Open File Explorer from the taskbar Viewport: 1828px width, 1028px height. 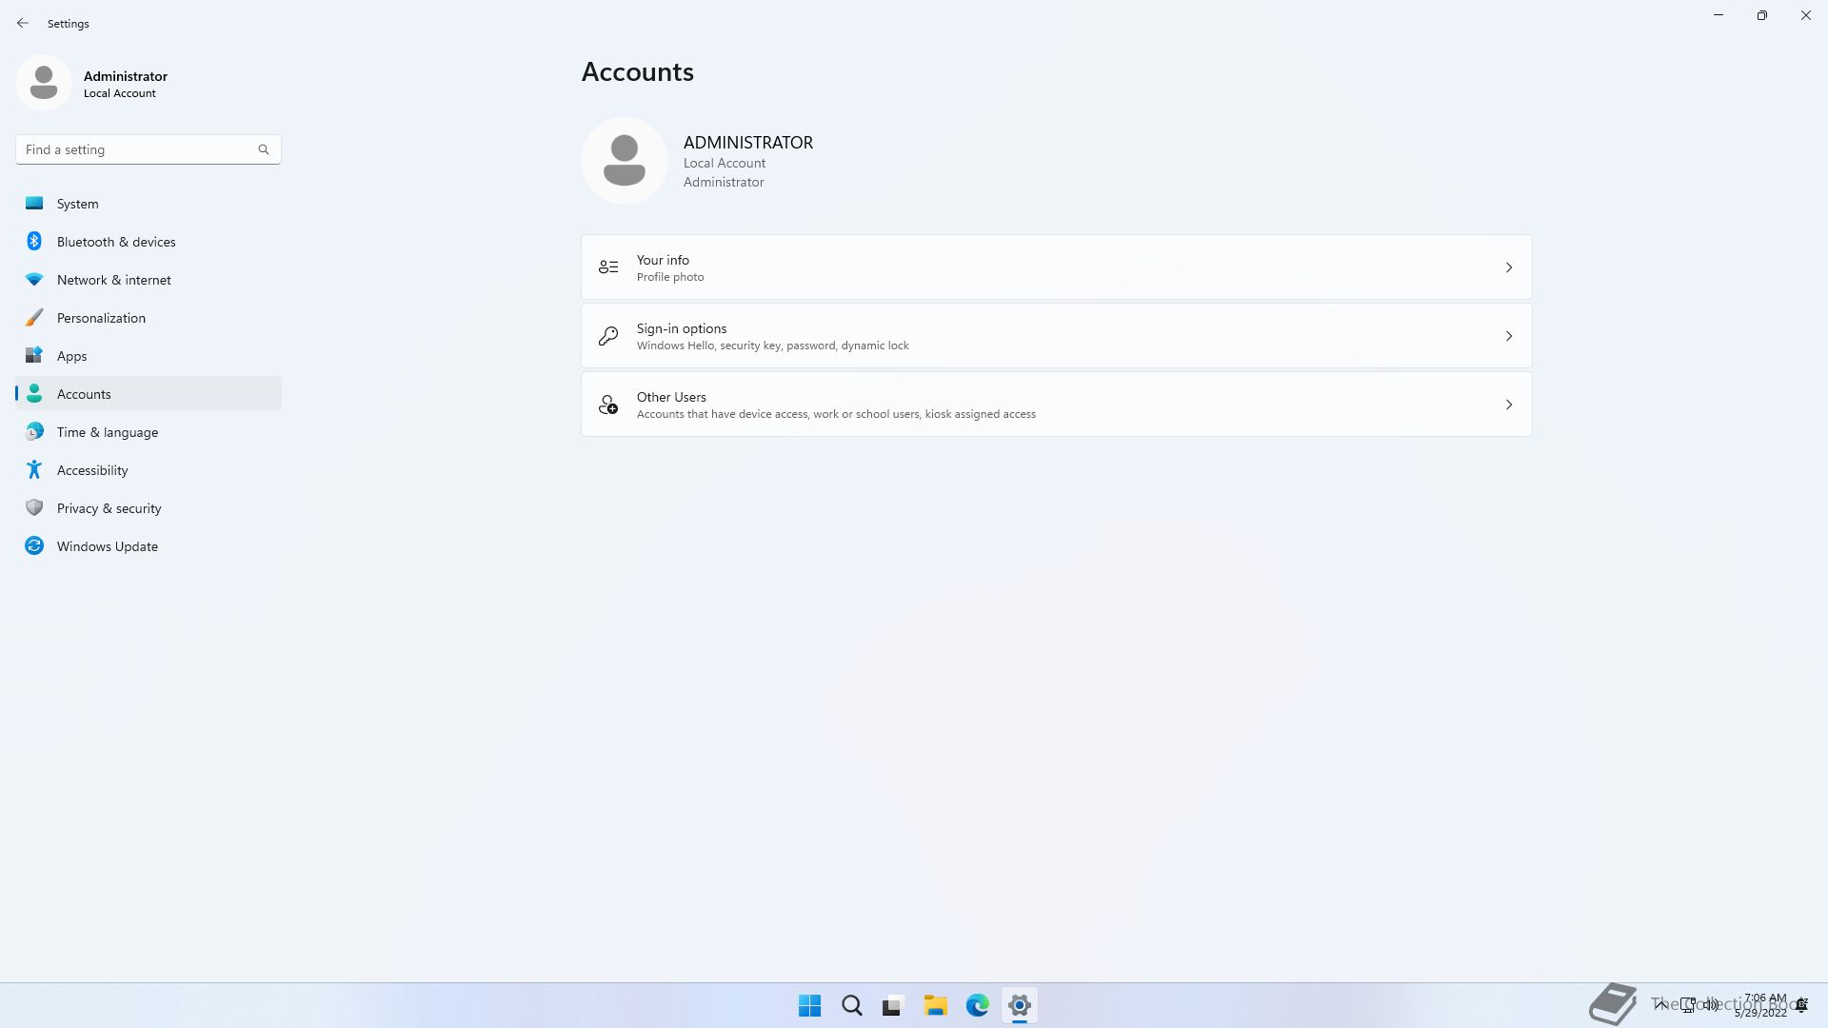click(x=935, y=1005)
